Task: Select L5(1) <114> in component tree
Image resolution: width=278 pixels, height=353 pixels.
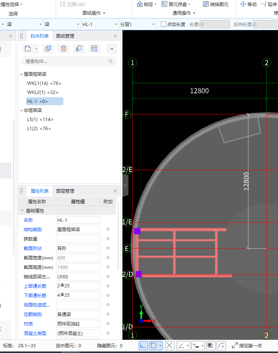Action: pyautogui.click(x=40, y=119)
